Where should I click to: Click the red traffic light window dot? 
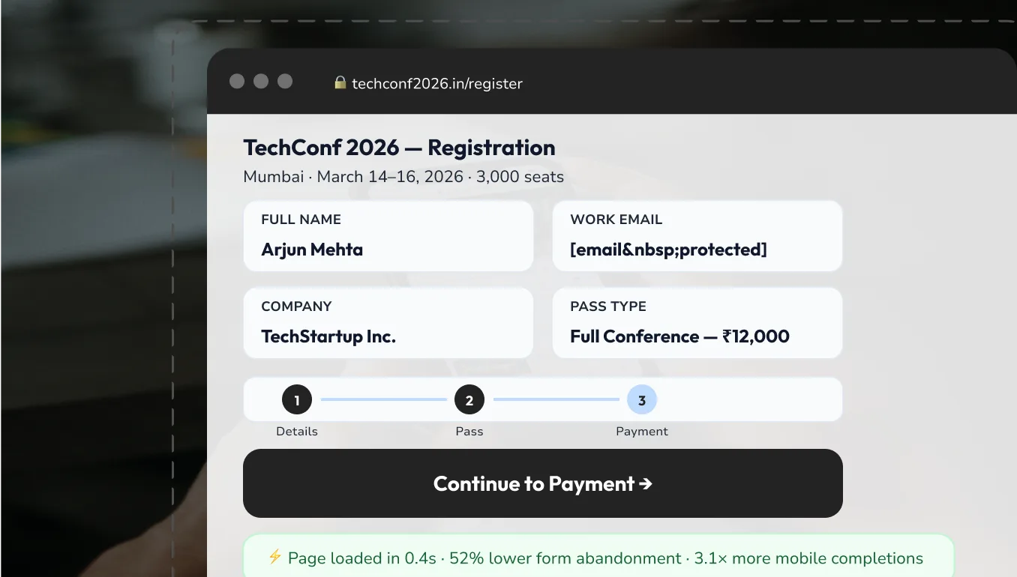[237, 81]
